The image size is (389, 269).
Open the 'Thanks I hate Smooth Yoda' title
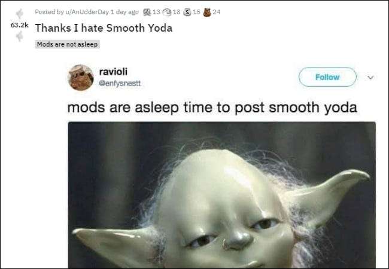pos(104,28)
